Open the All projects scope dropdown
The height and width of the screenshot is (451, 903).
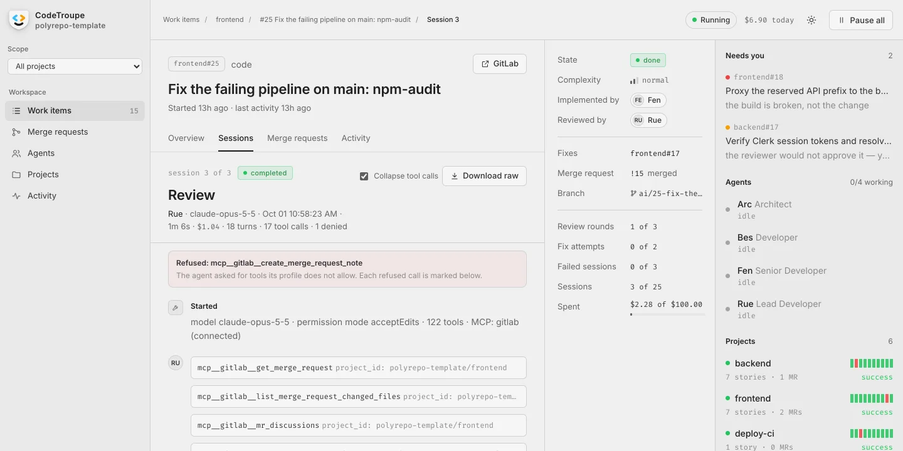pyautogui.click(x=75, y=66)
